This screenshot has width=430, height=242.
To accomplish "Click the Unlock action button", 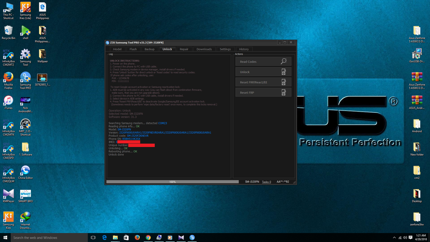I will tap(263, 72).
